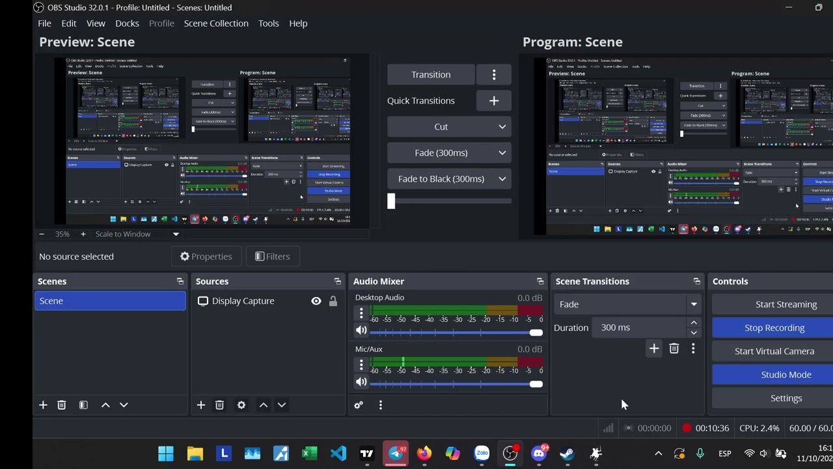Click the Transition button
The width and height of the screenshot is (833, 469).
[x=431, y=75]
